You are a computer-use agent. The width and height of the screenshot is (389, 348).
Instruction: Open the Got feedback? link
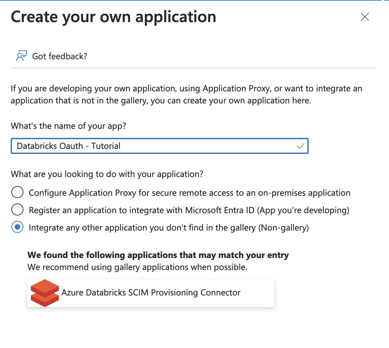(60, 56)
